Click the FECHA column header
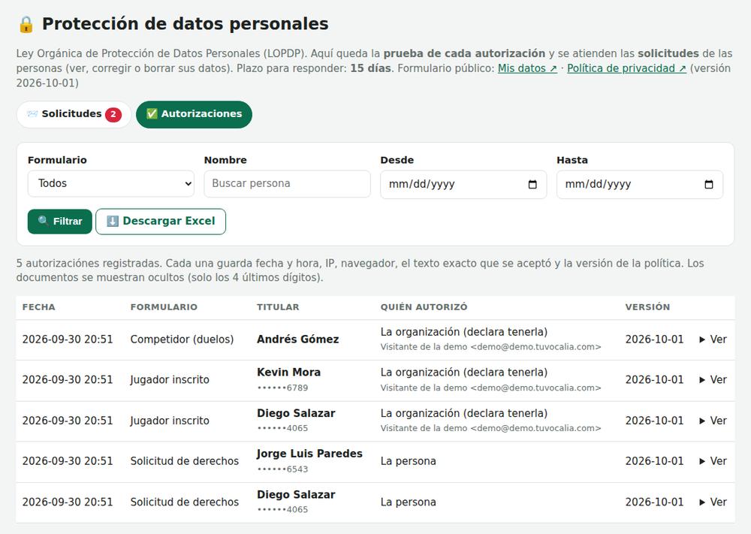This screenshot has height=534, width=751. coord(39,307)
